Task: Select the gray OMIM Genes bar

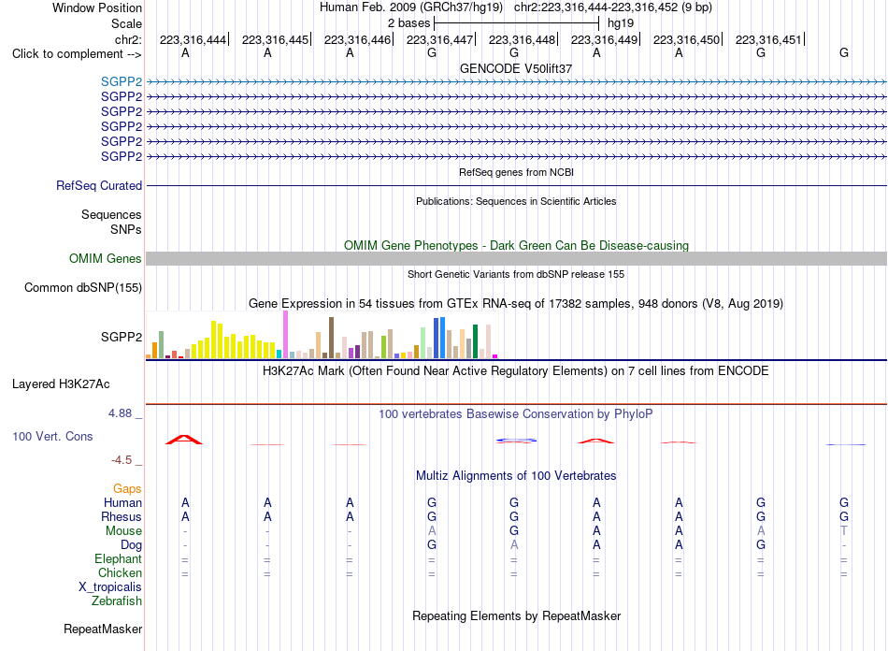Action: coord(516,258)
